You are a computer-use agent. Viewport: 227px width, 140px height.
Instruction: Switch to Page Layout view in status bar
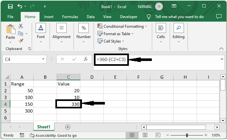pos(145,135)
